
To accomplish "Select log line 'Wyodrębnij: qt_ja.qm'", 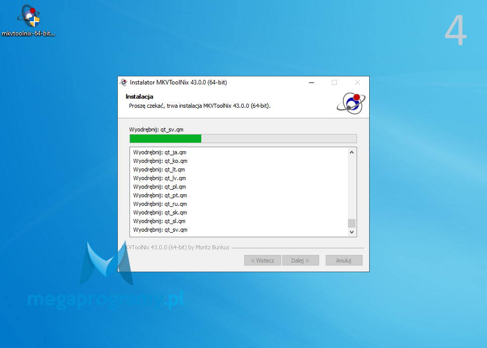I will click(160, 152).
